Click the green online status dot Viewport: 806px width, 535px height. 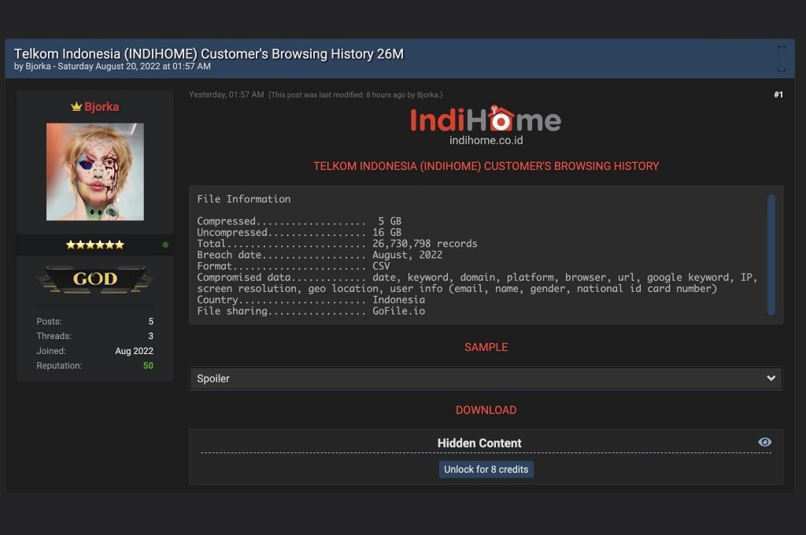pos(165,245)
